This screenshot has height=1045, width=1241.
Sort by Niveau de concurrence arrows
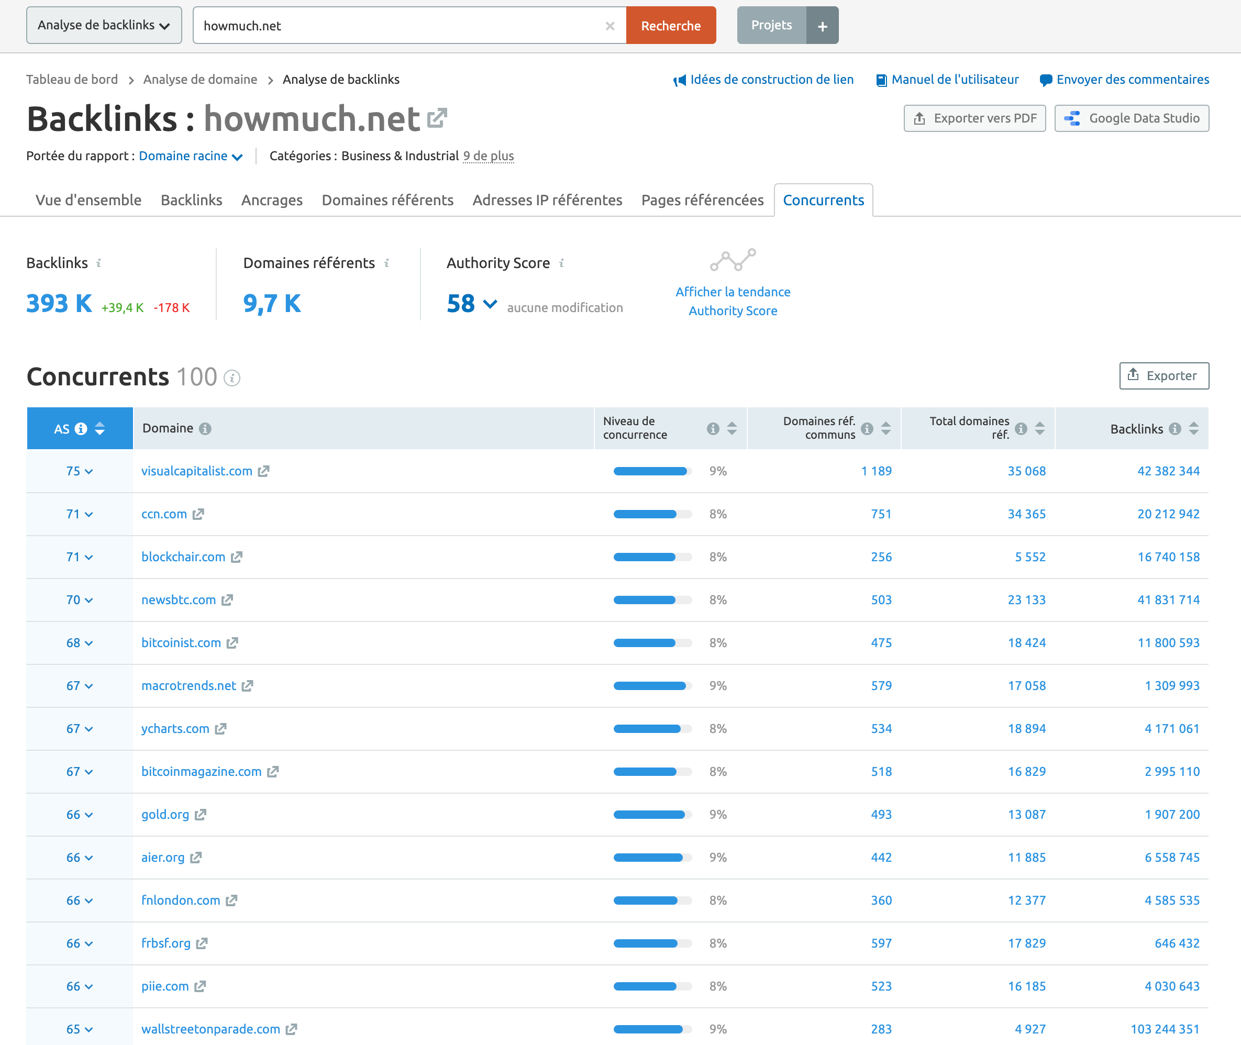point(732,428)
